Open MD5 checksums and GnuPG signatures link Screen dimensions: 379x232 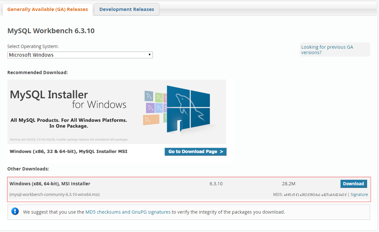coord(128,212)
